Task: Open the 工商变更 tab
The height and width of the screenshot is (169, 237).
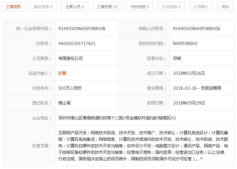Action: pyautogui.click(x=107, y=7)
